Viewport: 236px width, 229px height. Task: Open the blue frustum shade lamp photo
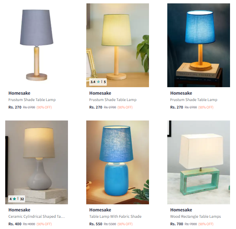coord(199,45)
